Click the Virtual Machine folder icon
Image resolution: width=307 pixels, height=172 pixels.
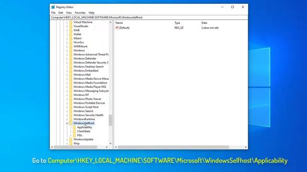(71, 22)
